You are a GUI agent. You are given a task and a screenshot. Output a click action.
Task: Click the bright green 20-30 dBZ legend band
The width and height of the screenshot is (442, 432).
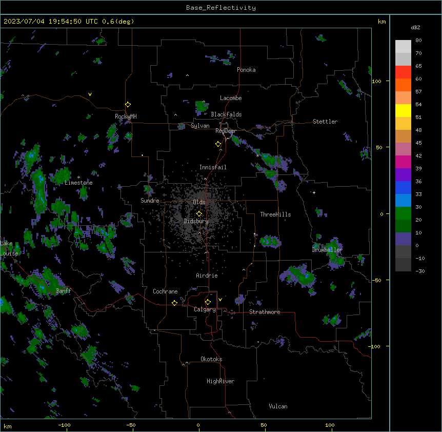(x=403, y=213)
